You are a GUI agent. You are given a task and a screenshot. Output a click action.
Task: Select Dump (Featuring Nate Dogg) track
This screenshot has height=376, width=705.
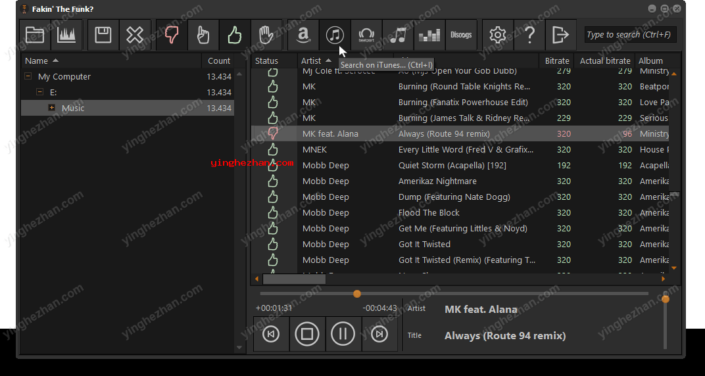(454, 197)
